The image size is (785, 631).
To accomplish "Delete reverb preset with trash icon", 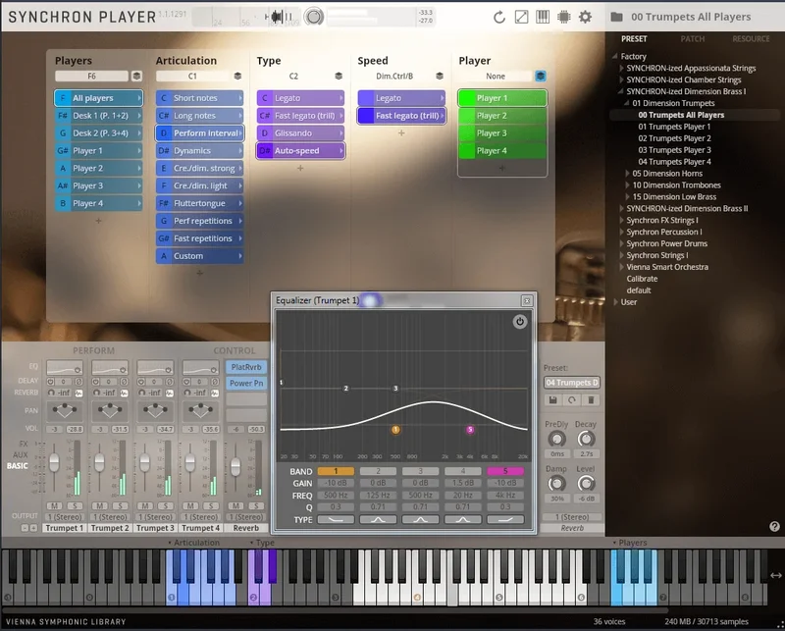I will 591,399.
